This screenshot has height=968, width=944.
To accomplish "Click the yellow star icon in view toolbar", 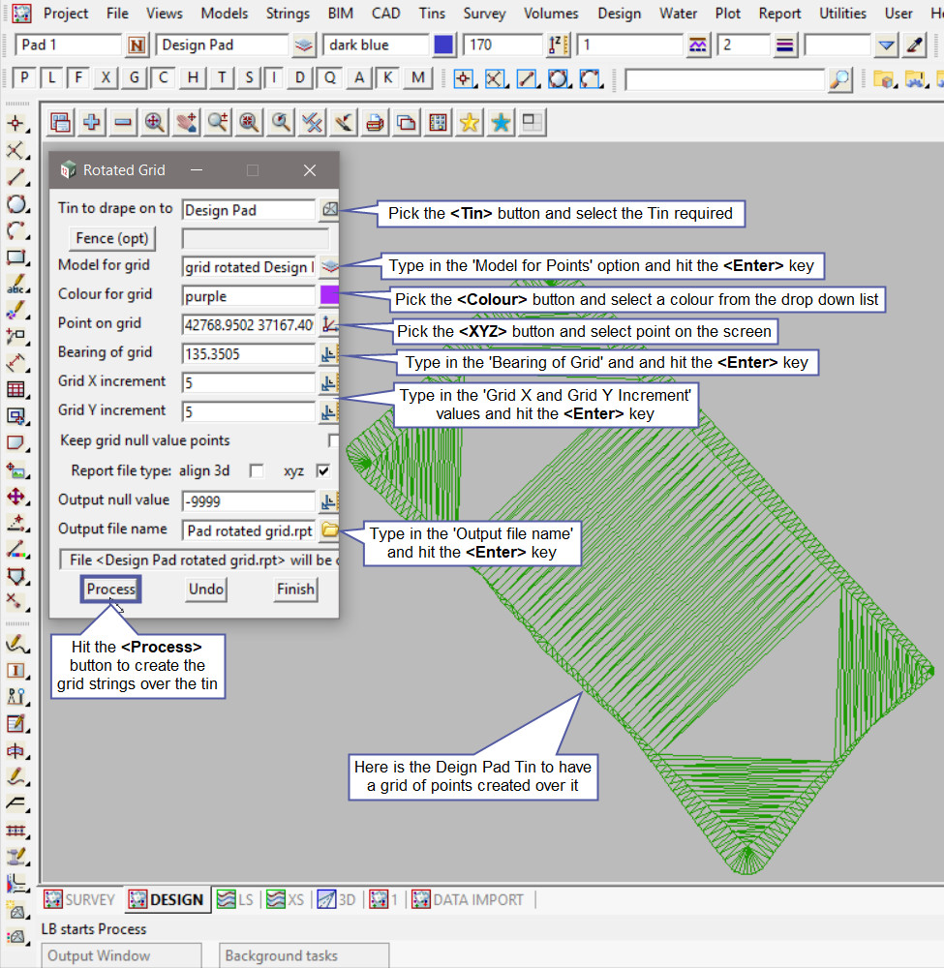I will pyautogui.click(x=470, y=123).
